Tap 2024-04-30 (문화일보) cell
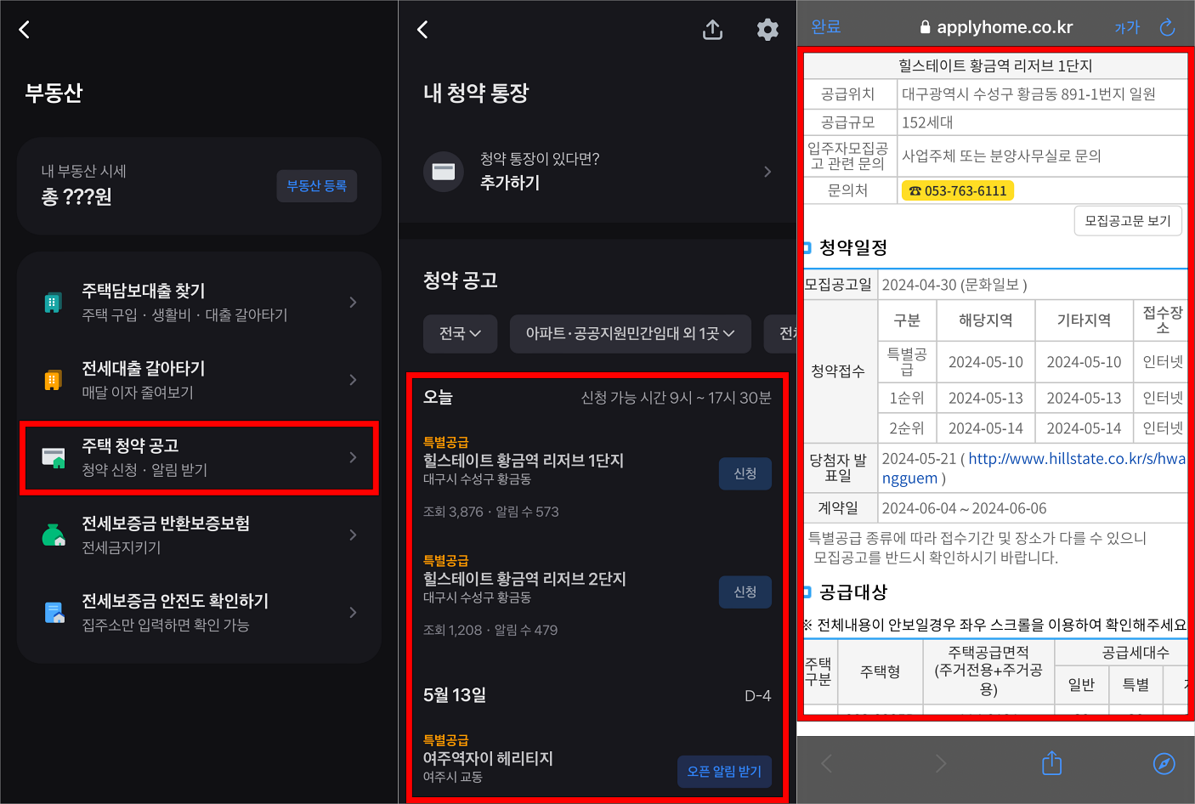This screenshot has width=1195, height=804. 1033,285
